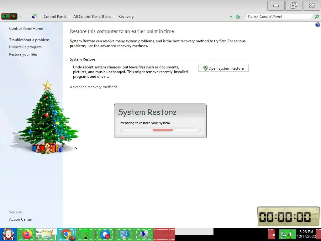The width and height of the screenshot is (321, 241).
Task: Click the Christmas tree taskbar icon
Action: [x=86, y=234]
